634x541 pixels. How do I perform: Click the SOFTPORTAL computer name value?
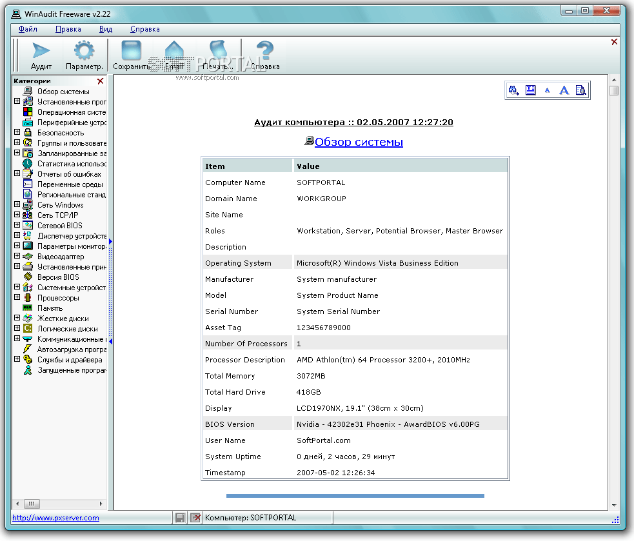tap(321, 182)
